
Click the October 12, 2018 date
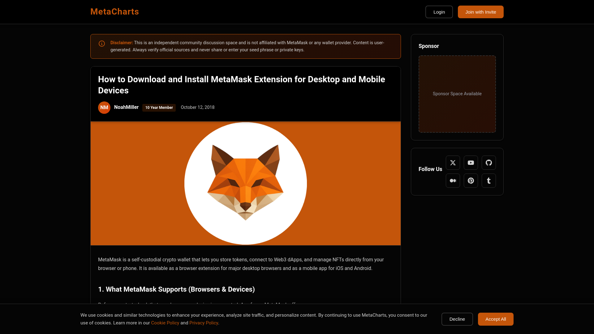[x=197, y=107]
